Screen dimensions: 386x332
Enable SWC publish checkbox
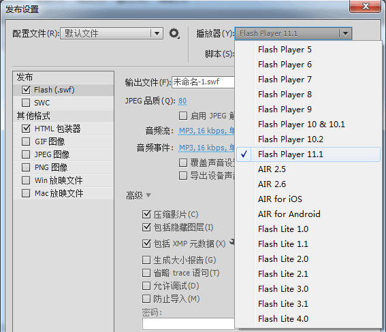pyautogui.click(x=26, y=103)
